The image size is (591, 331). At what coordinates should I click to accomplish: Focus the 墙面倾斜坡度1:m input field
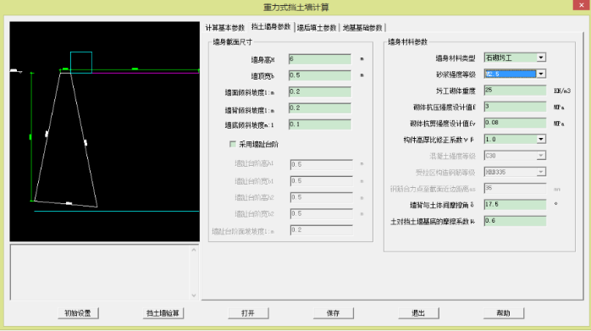(320, 91)
